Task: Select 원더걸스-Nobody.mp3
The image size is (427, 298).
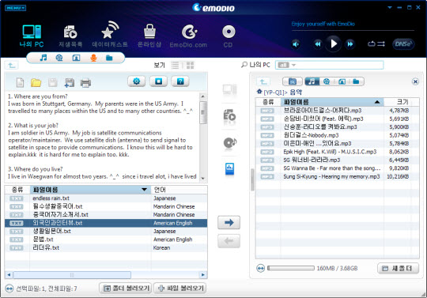Action: pos(337,135)
